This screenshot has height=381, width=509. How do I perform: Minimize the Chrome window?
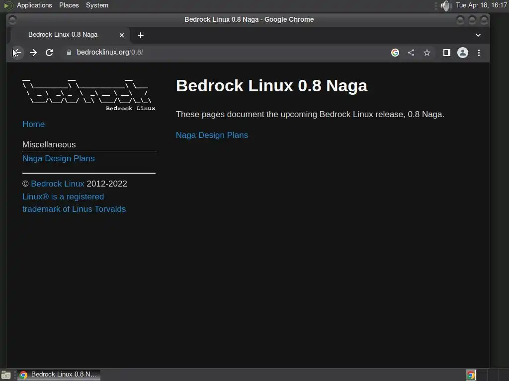[460, 20]
